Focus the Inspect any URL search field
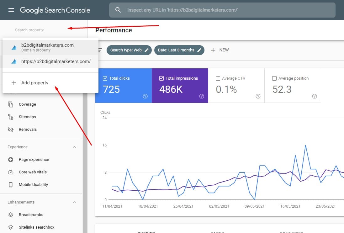Screen dimensions: 344x233 point(222,10)
